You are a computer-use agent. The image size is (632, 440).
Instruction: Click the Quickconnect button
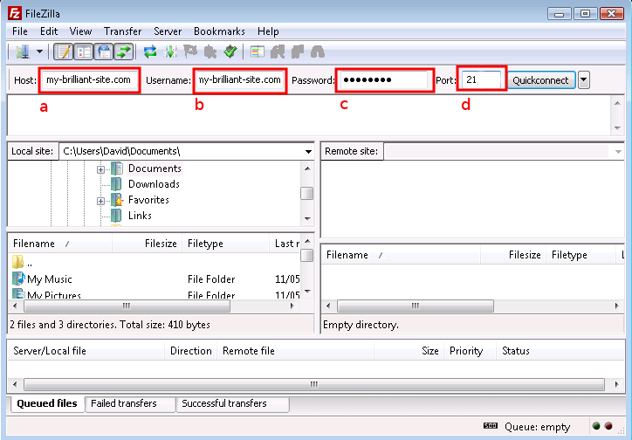541,80
